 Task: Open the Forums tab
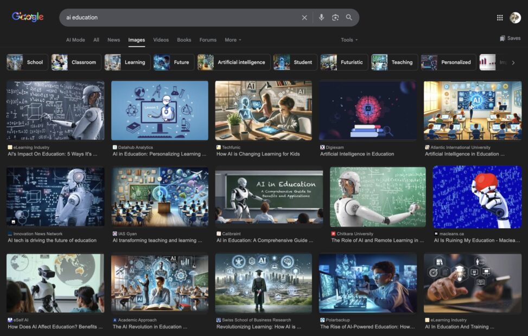coord(208,40)
